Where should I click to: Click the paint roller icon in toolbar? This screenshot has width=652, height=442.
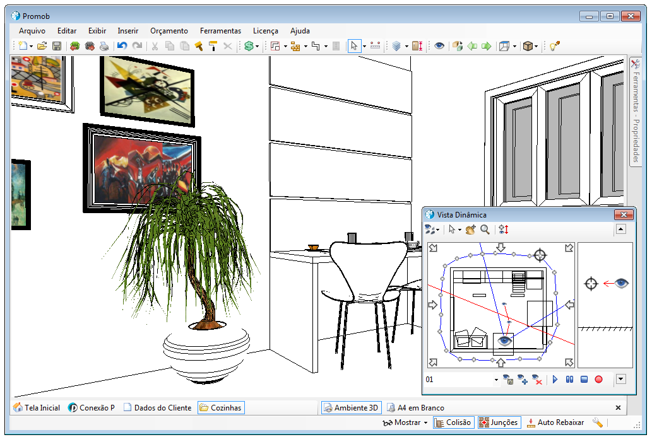[x=213, y=46]
